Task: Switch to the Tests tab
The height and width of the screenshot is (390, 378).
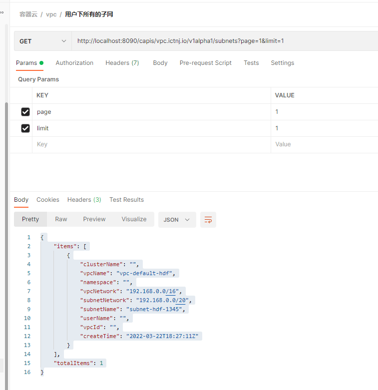Action: point(251,63)
